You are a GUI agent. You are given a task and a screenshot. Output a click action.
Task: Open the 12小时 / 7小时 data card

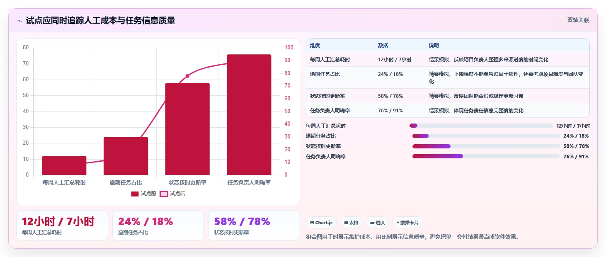pyautogui.click(x=62, y=225)
